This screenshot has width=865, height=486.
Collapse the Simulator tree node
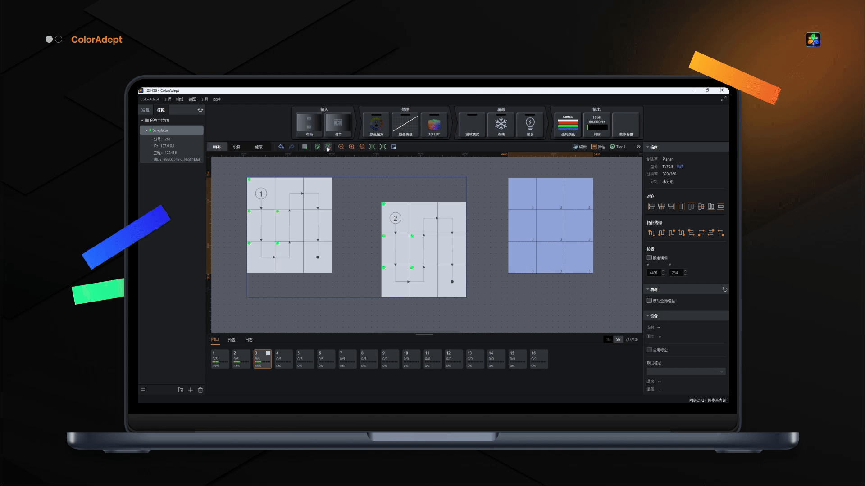click(146, 130)
